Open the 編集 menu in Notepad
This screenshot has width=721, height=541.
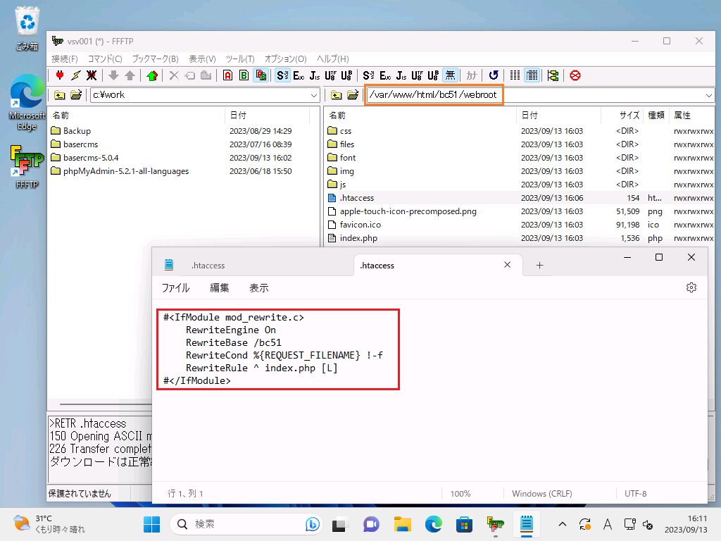click(220, 287)
